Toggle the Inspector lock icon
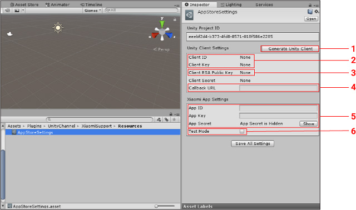 pos(310,5)
